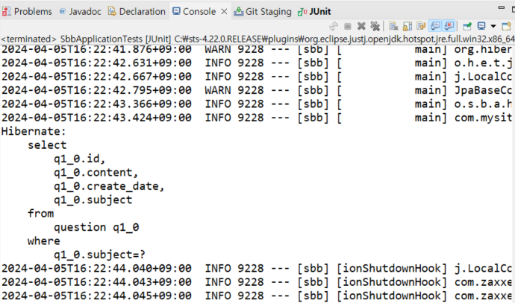Click the WARN log line at 16:22:41.876
Image resolution: width=515 pixels, height=303 pixels.
click(257, 50)
